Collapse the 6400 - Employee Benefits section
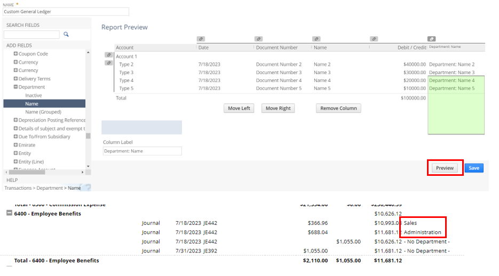The height and width of the screenshot is (276, 499). pos(9,214)
